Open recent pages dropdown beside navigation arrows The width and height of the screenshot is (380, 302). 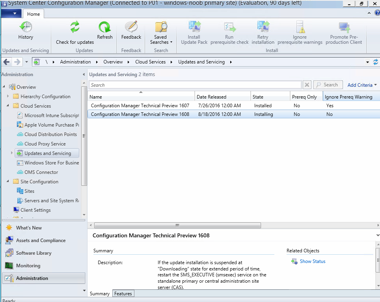click(x=27, y=62)
